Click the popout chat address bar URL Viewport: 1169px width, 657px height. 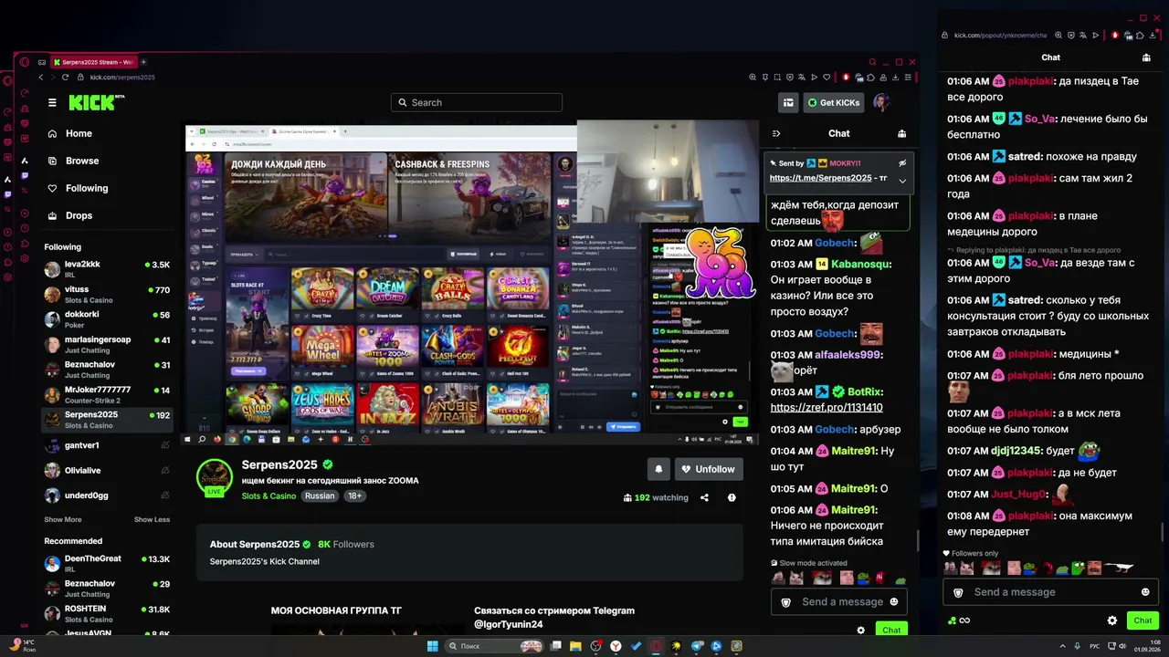click(1000, 36)
